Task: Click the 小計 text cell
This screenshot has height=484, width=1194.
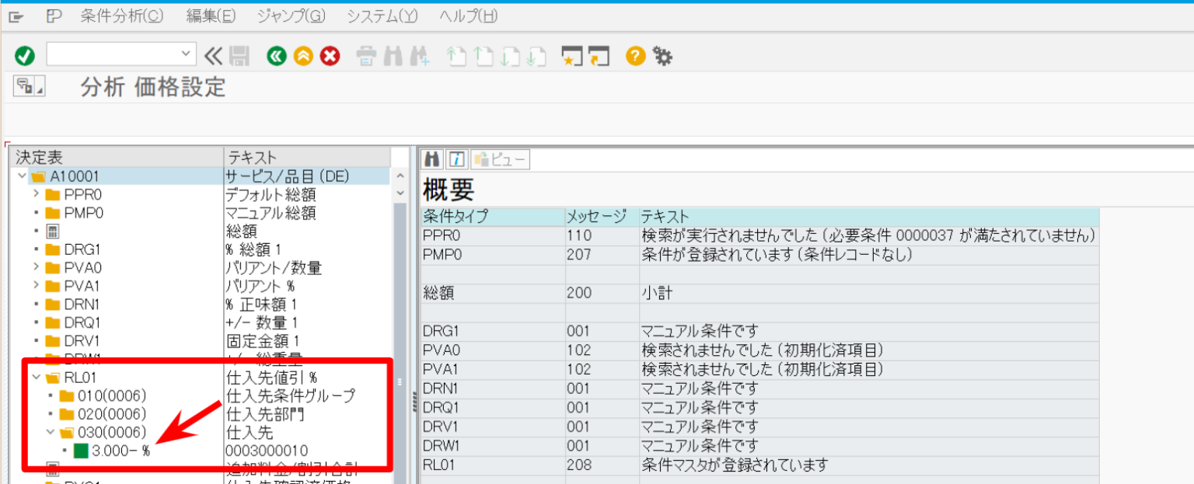Action: click(x=868, y=293)
